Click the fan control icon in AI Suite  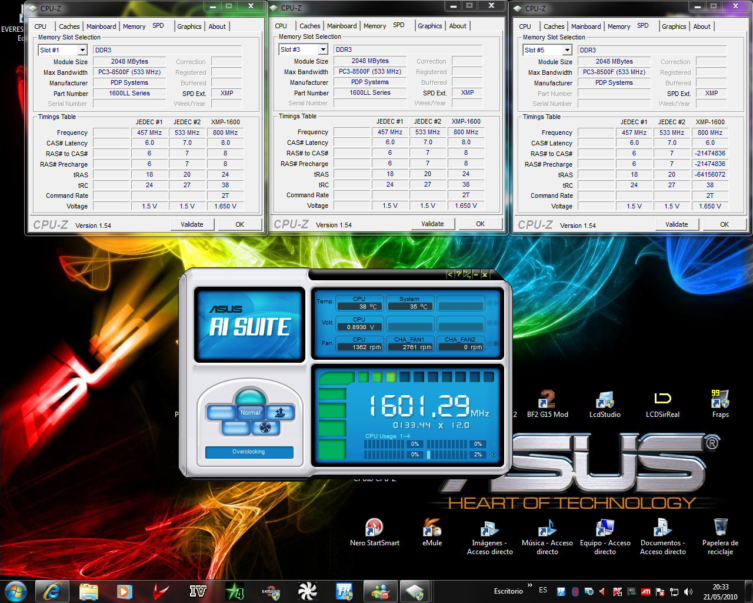pos(265,428)
